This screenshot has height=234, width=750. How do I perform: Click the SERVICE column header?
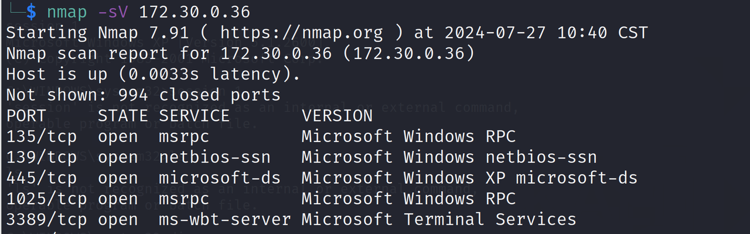(195, 116)
